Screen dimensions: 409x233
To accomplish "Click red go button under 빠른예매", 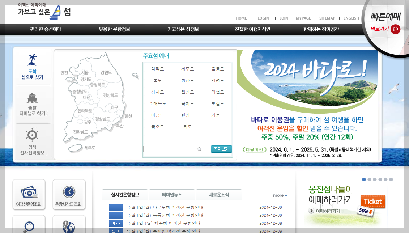I will pos(395,29).
